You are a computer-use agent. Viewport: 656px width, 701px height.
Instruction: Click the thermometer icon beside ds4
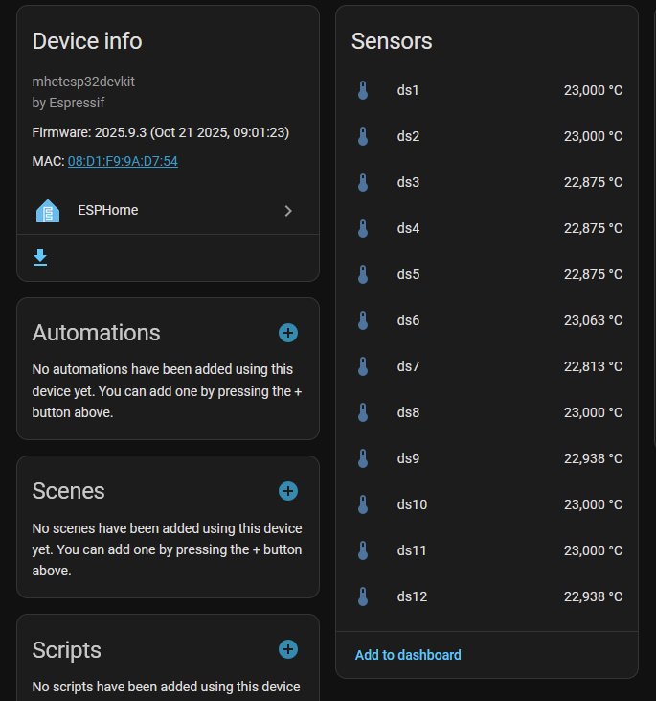point(363,228)
